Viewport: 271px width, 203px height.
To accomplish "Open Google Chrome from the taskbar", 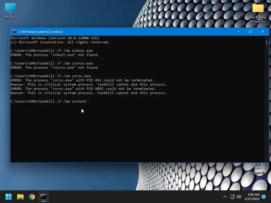I will pos(32,197).
